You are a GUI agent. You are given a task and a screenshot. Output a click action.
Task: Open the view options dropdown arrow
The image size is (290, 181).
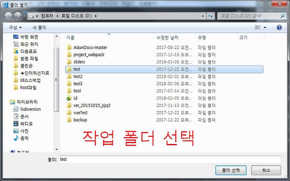pos(265,28)
